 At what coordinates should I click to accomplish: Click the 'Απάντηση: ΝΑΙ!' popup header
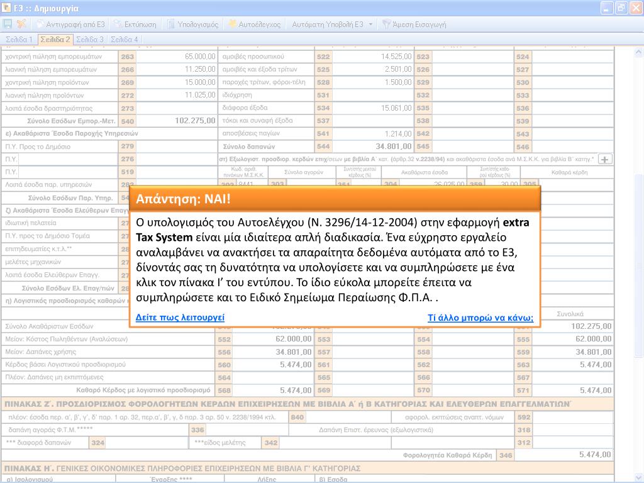(x=335, y=199)
